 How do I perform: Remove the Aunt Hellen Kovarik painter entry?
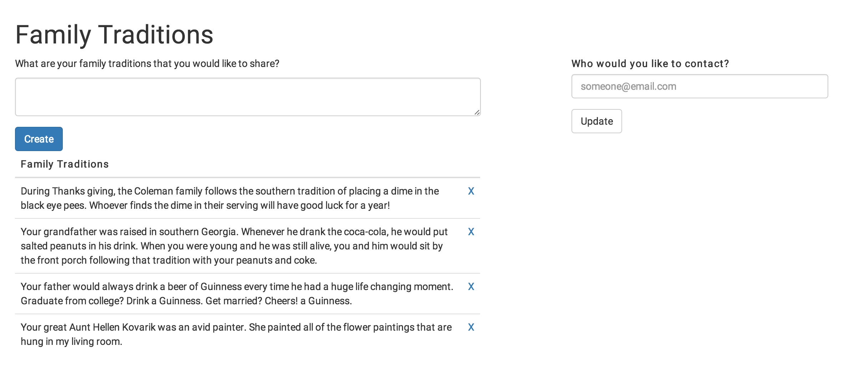pyautogui.click(x=471, y=327)
